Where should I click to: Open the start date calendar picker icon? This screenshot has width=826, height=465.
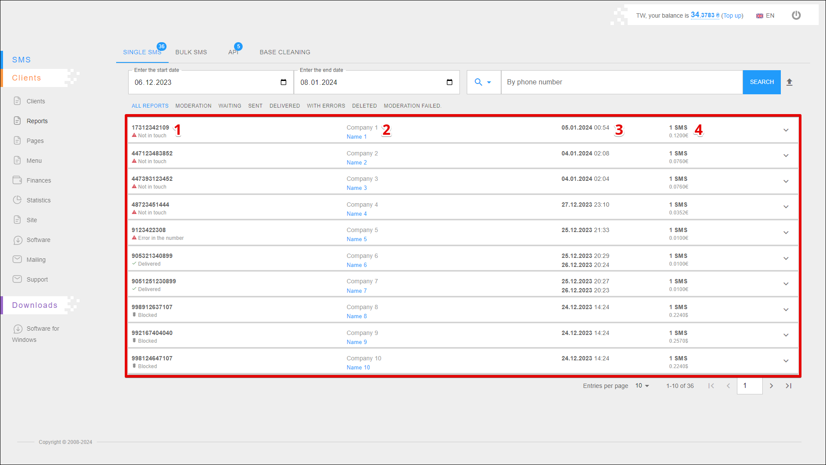284,82
